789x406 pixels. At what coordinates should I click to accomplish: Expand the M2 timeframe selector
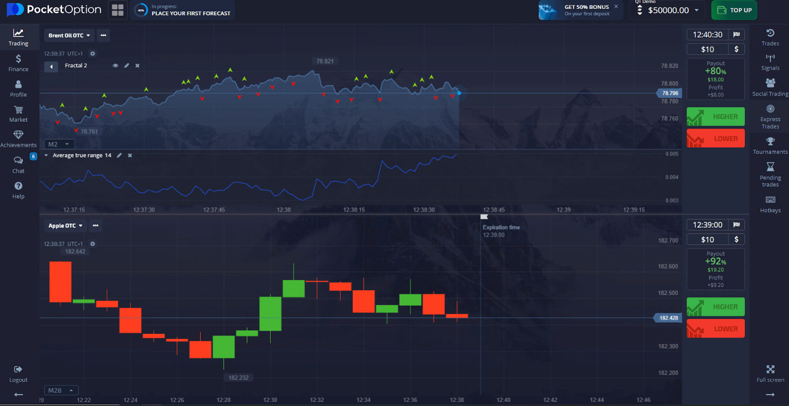[59, 144]
